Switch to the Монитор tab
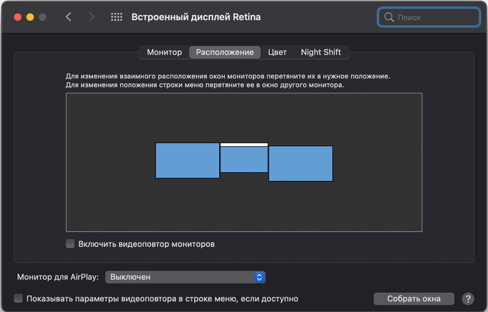Viewport: 488px width, 312px height. click(x=164, y=52)
